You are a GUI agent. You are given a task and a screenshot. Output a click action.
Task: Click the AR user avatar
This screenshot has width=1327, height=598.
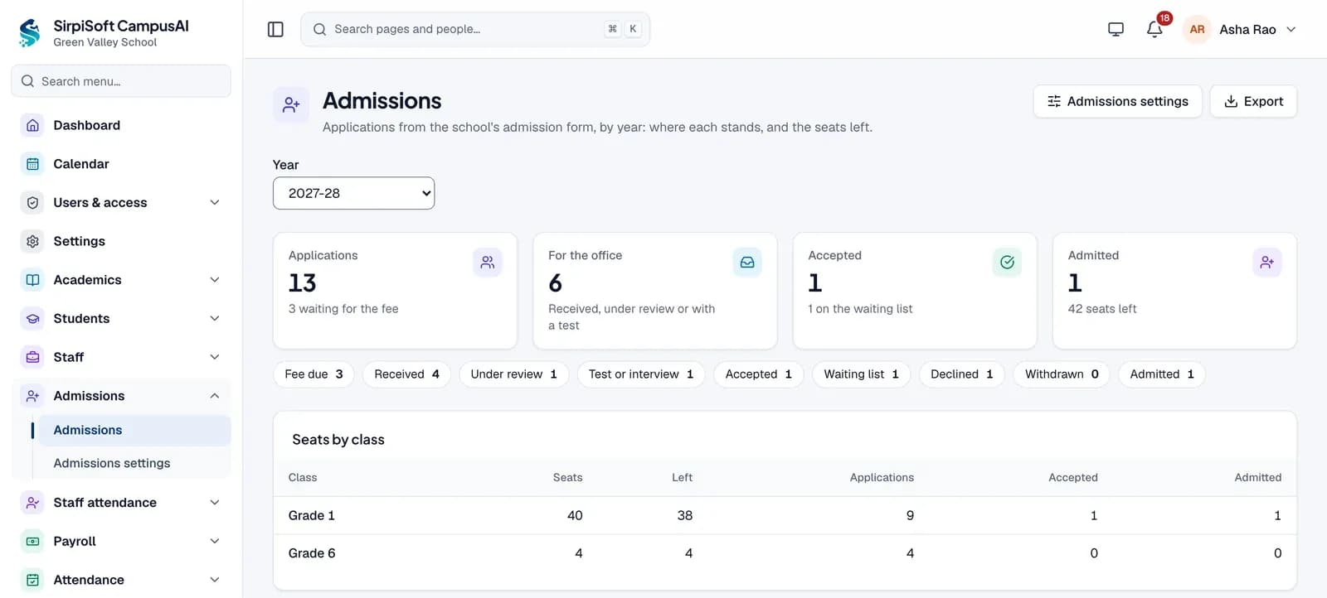[x=1197, y=29]
